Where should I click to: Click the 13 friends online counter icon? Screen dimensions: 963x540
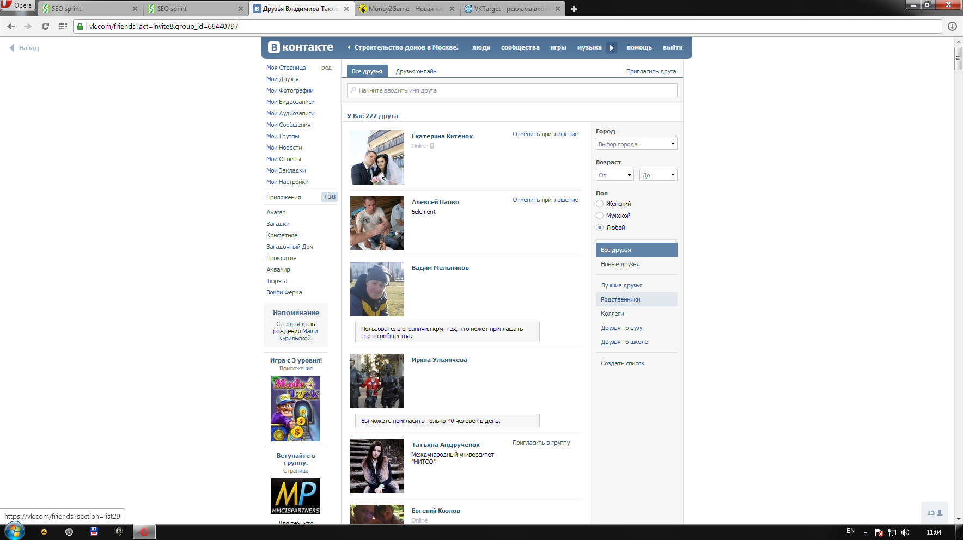coord(935,513)
